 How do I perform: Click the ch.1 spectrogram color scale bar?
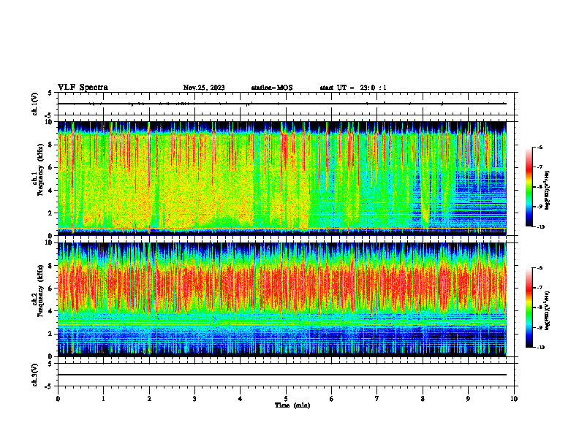pos(529,187)
